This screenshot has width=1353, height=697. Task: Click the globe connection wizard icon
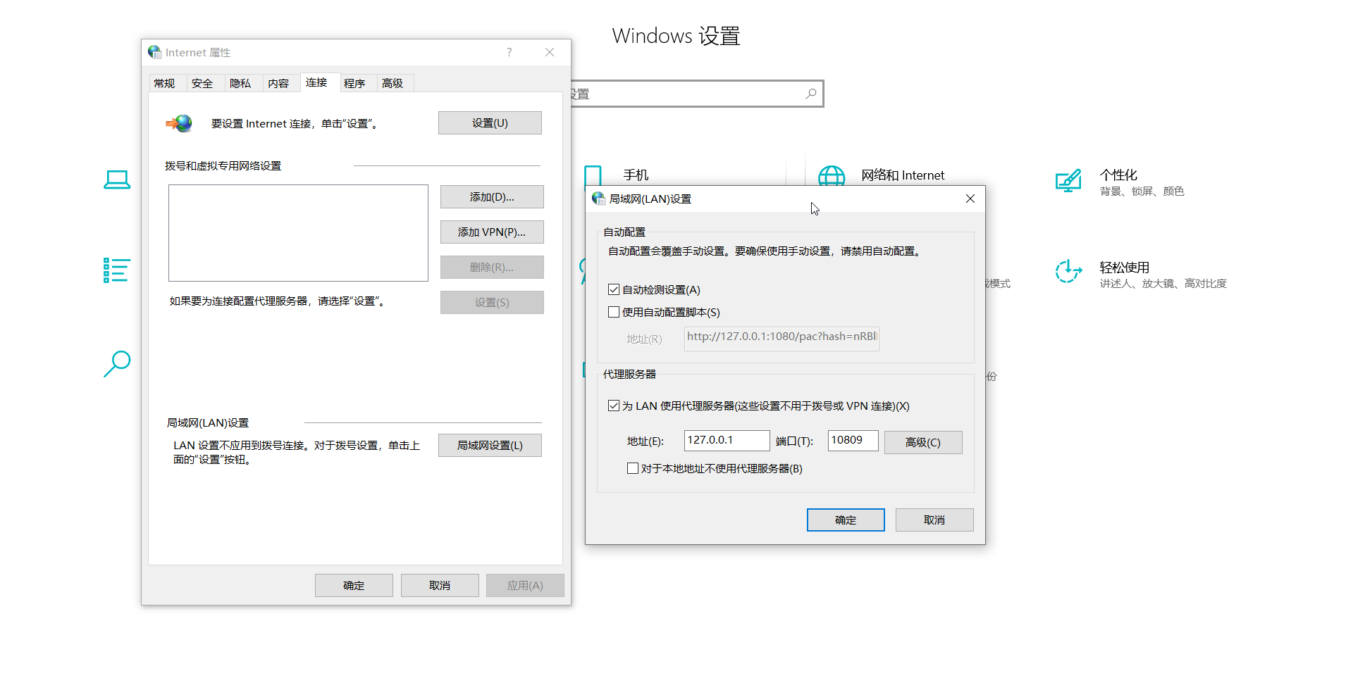pos(179,123)
